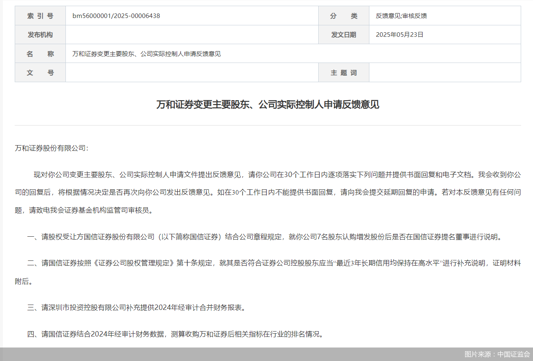Click the 主题词 label cell
The height and width of the screenshot is (361, 533).
tap(344, 72)
